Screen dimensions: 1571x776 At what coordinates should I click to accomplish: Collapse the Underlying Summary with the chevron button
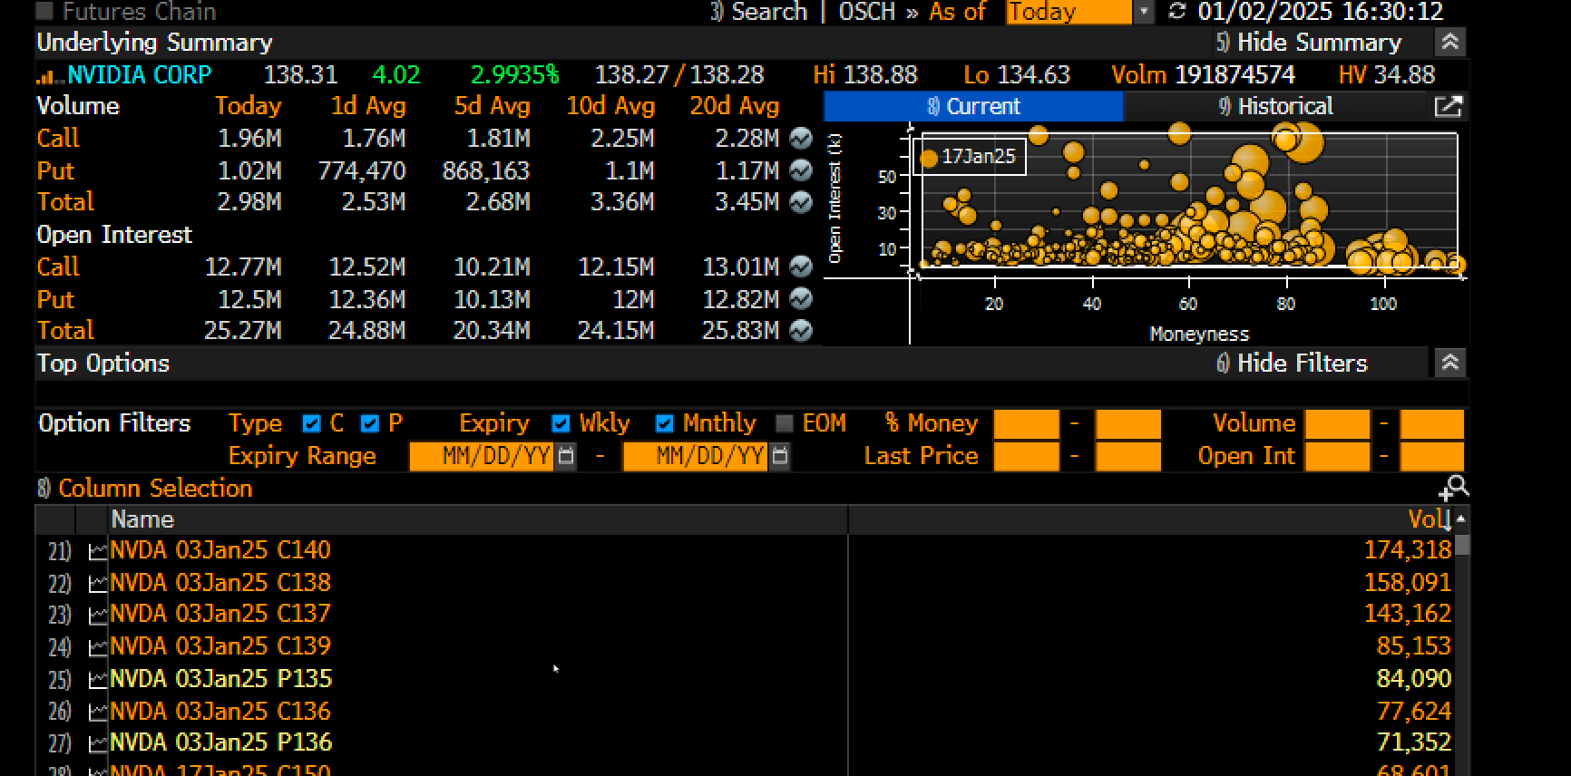tap(1449, 42)
